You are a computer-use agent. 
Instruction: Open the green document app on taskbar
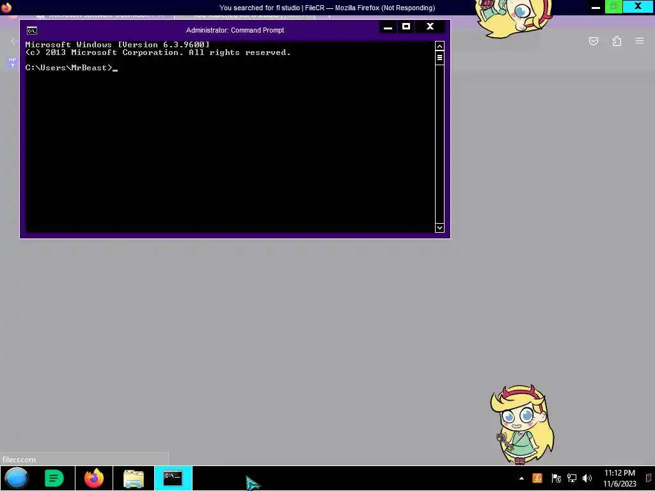pyautogui.click(x=54, y=478)
